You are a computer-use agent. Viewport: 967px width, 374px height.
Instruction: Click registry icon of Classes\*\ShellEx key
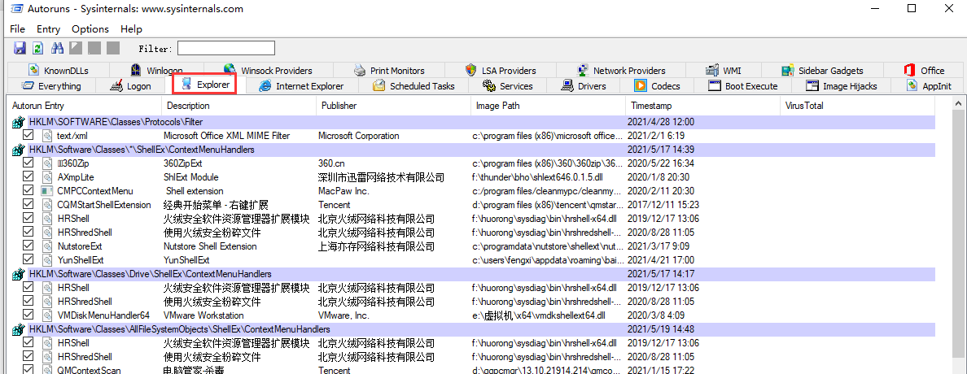tap(19, 149)
